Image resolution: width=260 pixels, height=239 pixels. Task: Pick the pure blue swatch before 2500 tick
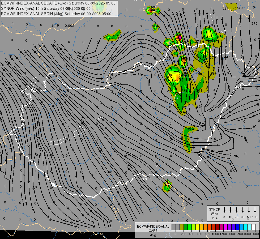pyautogui.click(x=238, y=227)
